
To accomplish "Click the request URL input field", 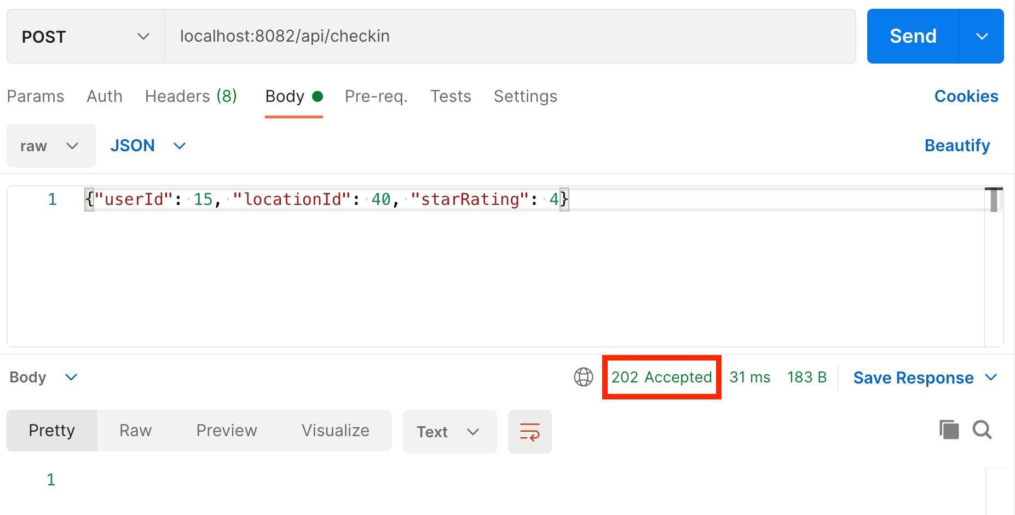I will click(510, 36).
